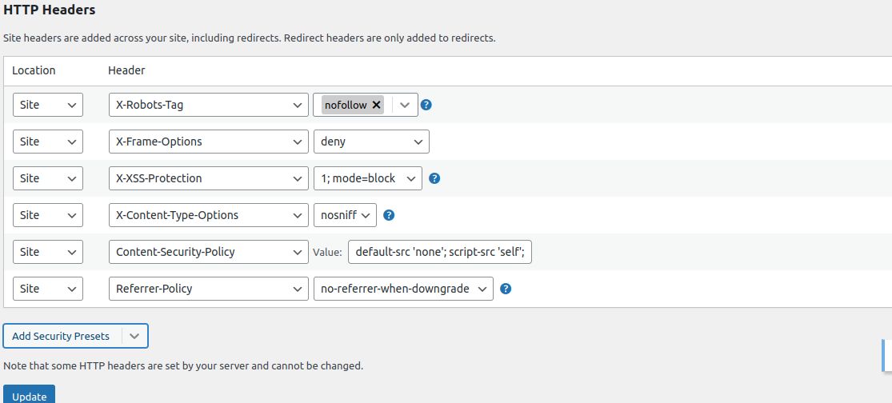
Task: Open Location dropdown for Referrer-Policy row
Action: tap(48, 289)
